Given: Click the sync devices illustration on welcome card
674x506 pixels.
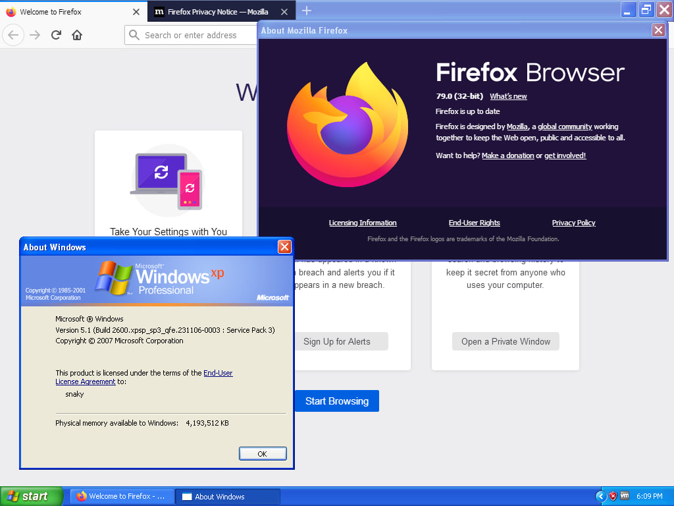Looking at the screenshot, I should tap(167, 181).
